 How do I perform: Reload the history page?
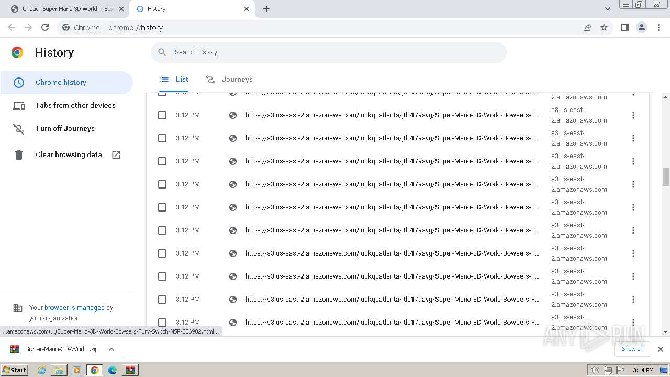(45, 28)
